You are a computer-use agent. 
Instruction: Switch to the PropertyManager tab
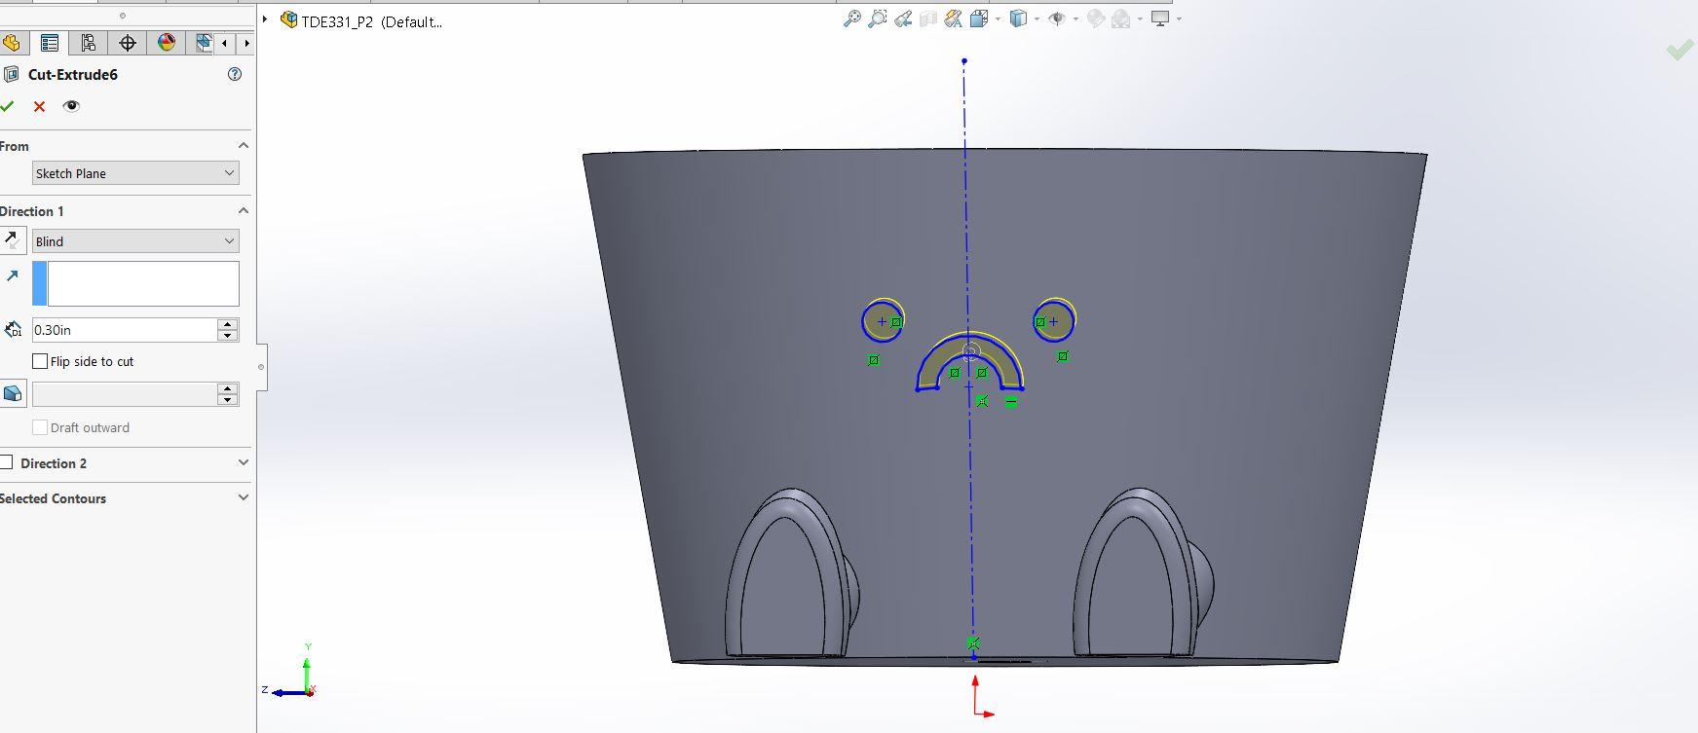(x=49, y=43)
